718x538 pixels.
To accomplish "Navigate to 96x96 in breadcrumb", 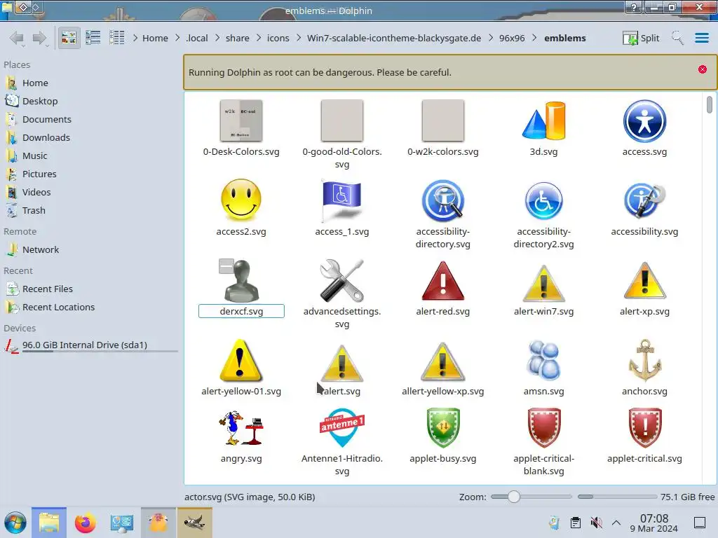I will pyautogui.click(x=512, y=38).
